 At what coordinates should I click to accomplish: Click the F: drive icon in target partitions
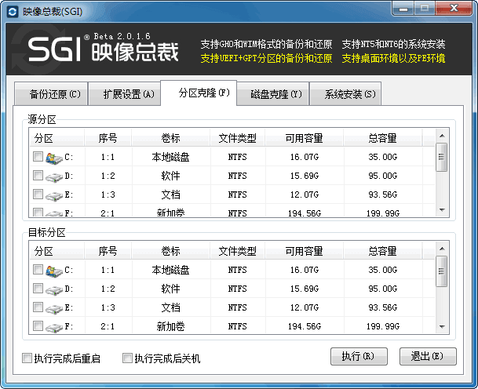click(x=54, y=328)
